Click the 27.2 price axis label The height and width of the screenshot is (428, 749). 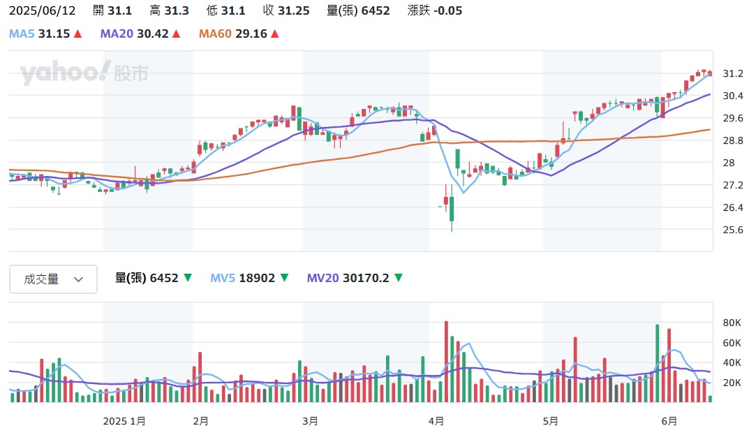733,185
